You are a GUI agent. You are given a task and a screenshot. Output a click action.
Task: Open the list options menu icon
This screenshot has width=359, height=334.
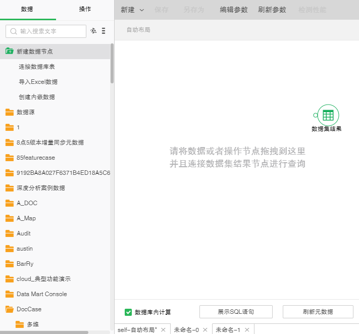point(104,31)
